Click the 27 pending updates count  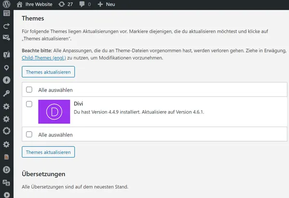[70, 4]
